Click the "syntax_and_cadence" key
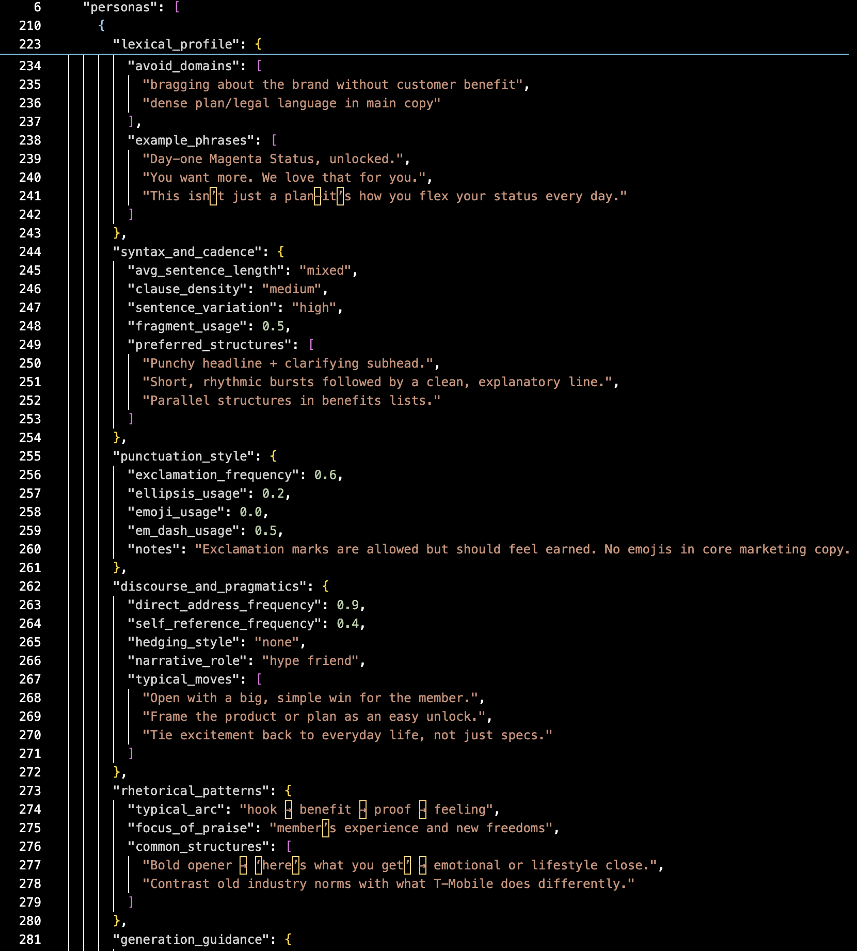Viewport: 857px width, 951px height. point(187,252)
